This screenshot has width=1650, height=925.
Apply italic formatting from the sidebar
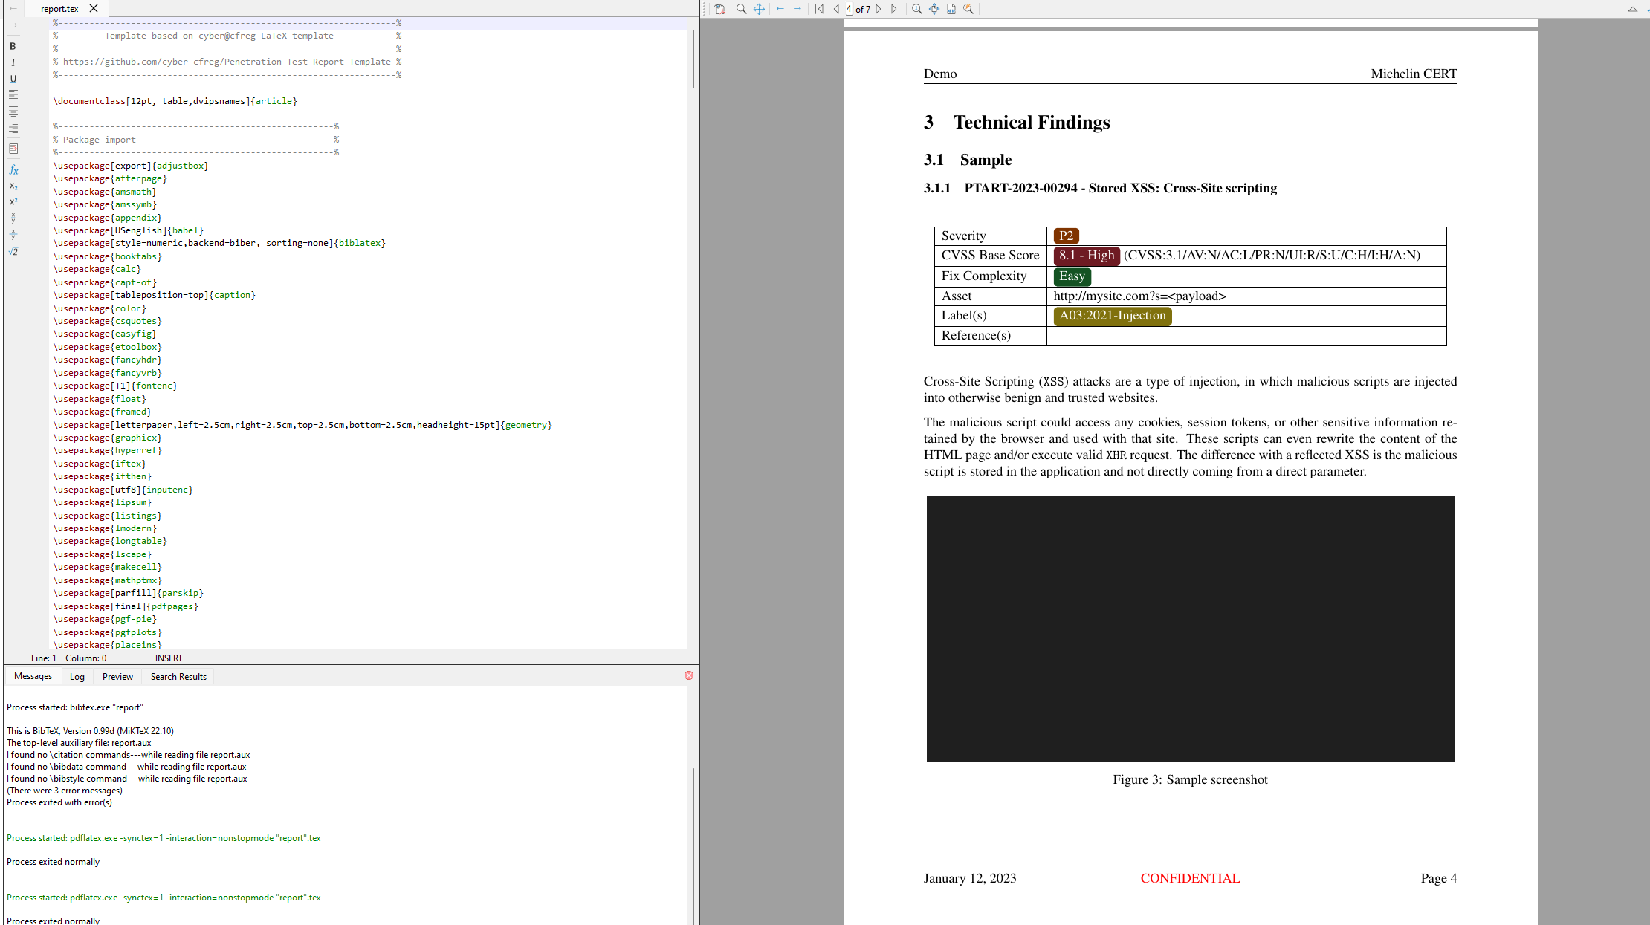click(x=13, y=62)
